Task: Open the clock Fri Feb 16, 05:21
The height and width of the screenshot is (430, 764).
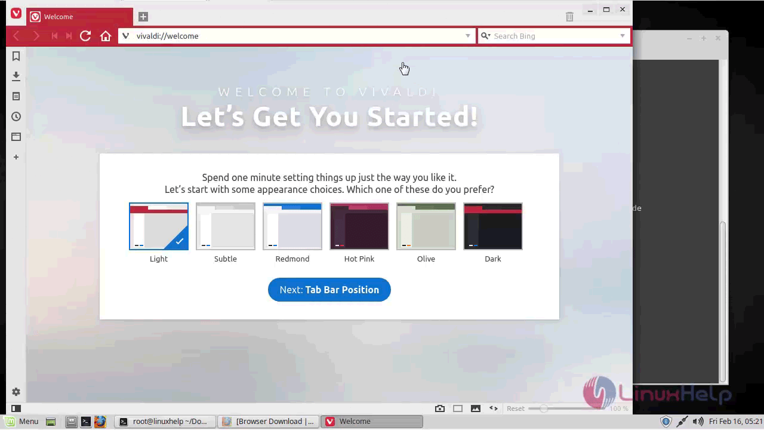Action: [736, 422]
